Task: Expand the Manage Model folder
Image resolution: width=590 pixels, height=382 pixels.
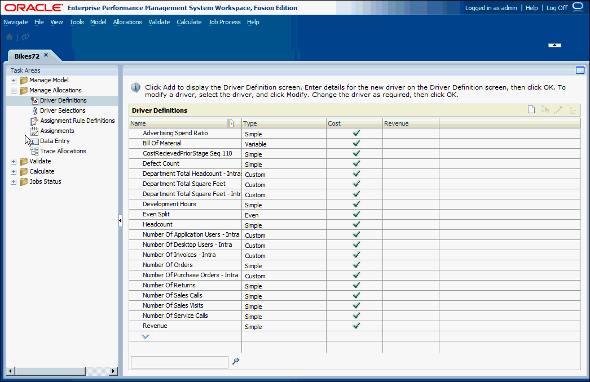Action: 14,80
